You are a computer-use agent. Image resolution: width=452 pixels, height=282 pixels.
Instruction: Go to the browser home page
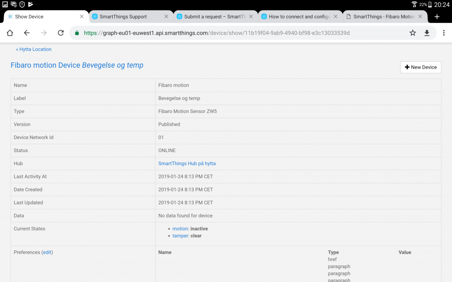click(x=9, y=33)
